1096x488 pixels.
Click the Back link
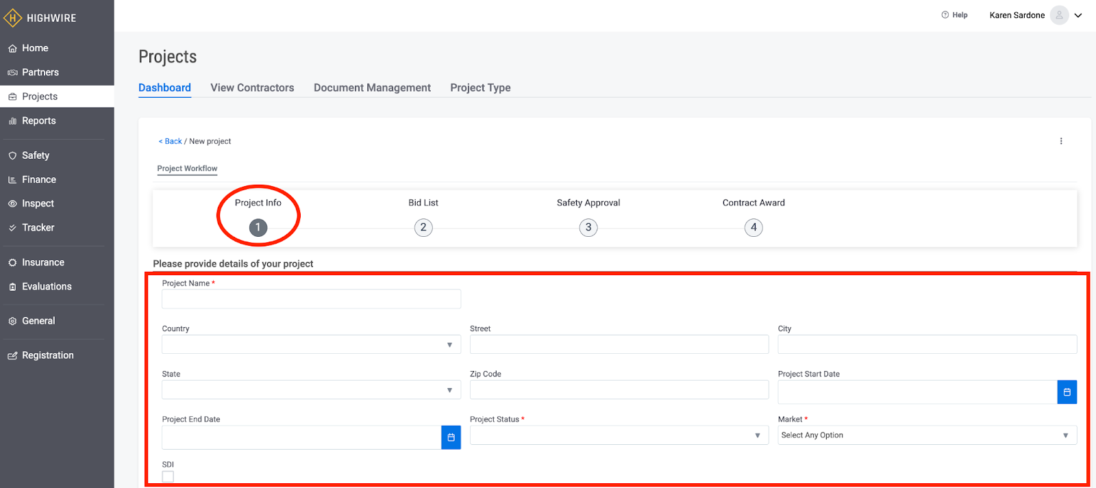[x=171, y=141]
